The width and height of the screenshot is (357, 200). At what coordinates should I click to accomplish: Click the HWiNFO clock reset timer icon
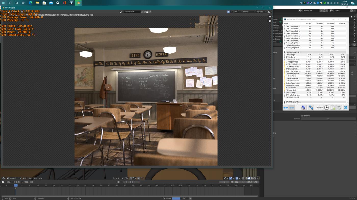tap(326, 108)
